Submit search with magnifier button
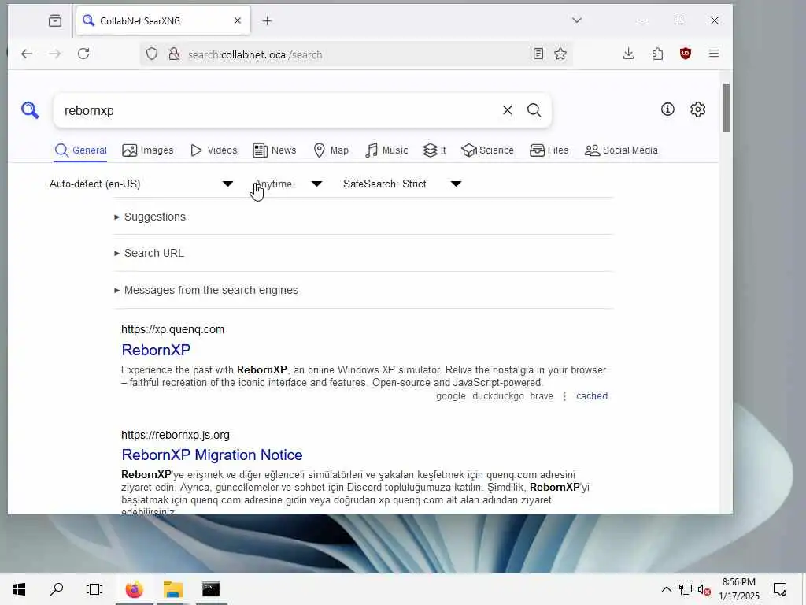 (534, 110)
